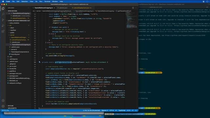Open the Run menu
This screenshot has height=118, width=210.
coord(41,1)
